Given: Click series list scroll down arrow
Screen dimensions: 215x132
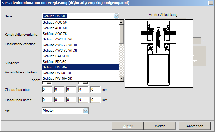Looking at the screenshot, I should [x=121, y=79].
